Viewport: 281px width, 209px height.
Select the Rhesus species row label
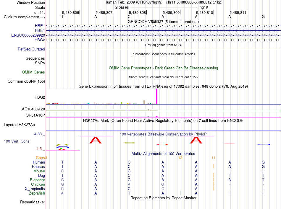[38, 166]
